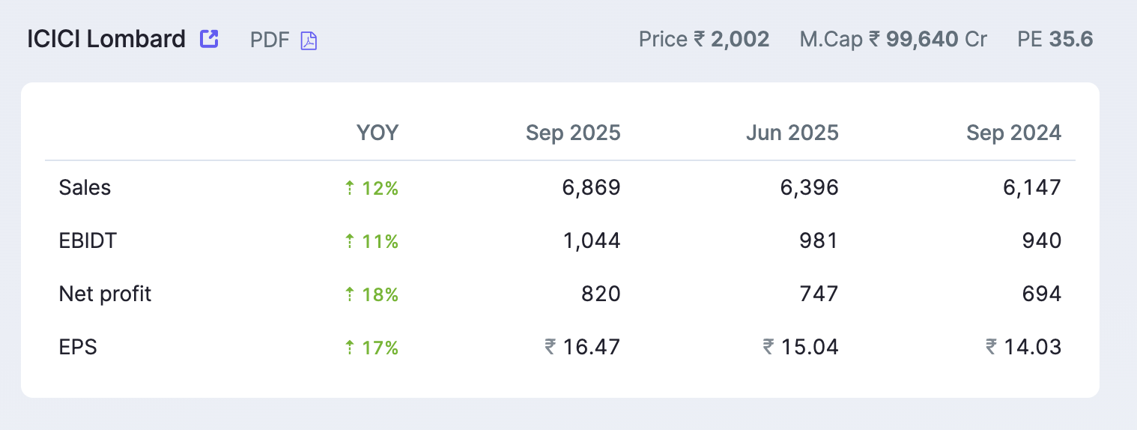Click the EBIDT 11% YOY growth indicator
The image size is (1137, 430).
point(372,241)
